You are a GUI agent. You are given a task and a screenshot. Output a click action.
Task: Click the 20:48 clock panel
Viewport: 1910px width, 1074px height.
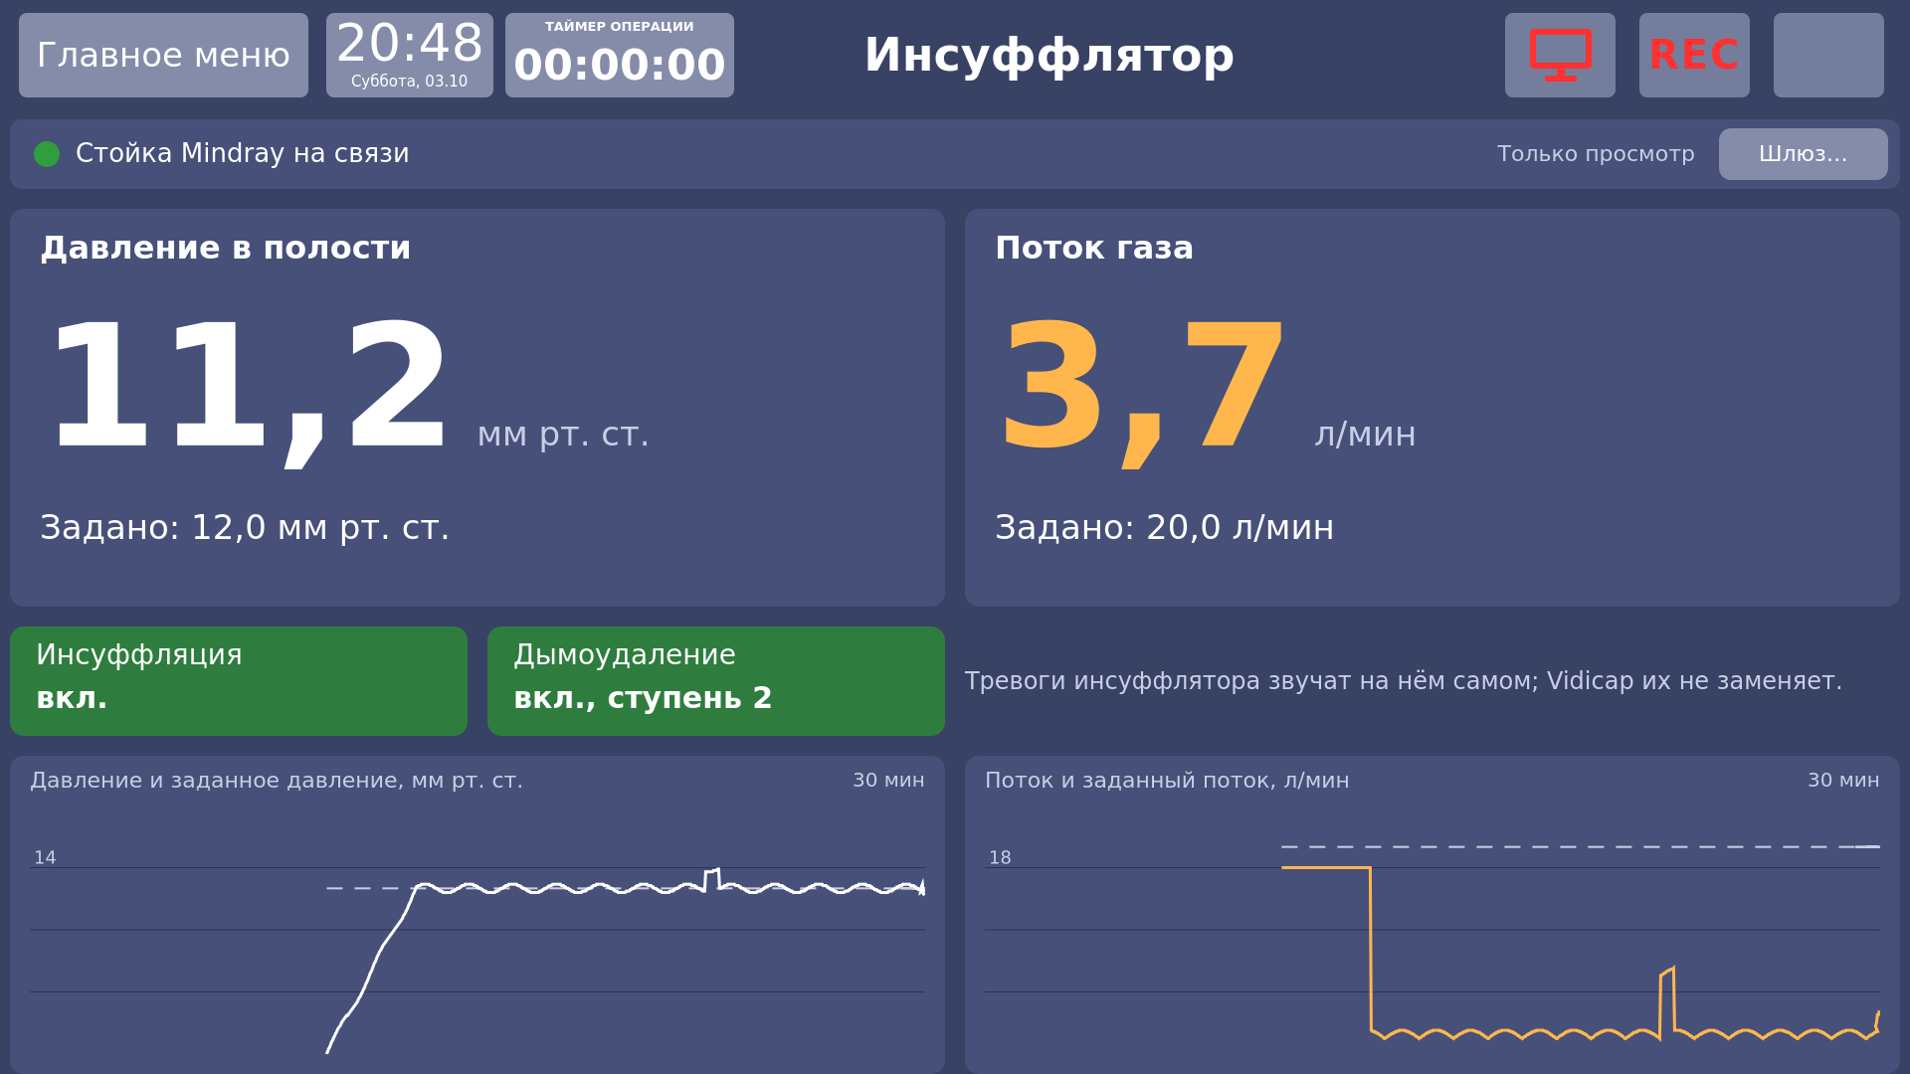point(410,55)
